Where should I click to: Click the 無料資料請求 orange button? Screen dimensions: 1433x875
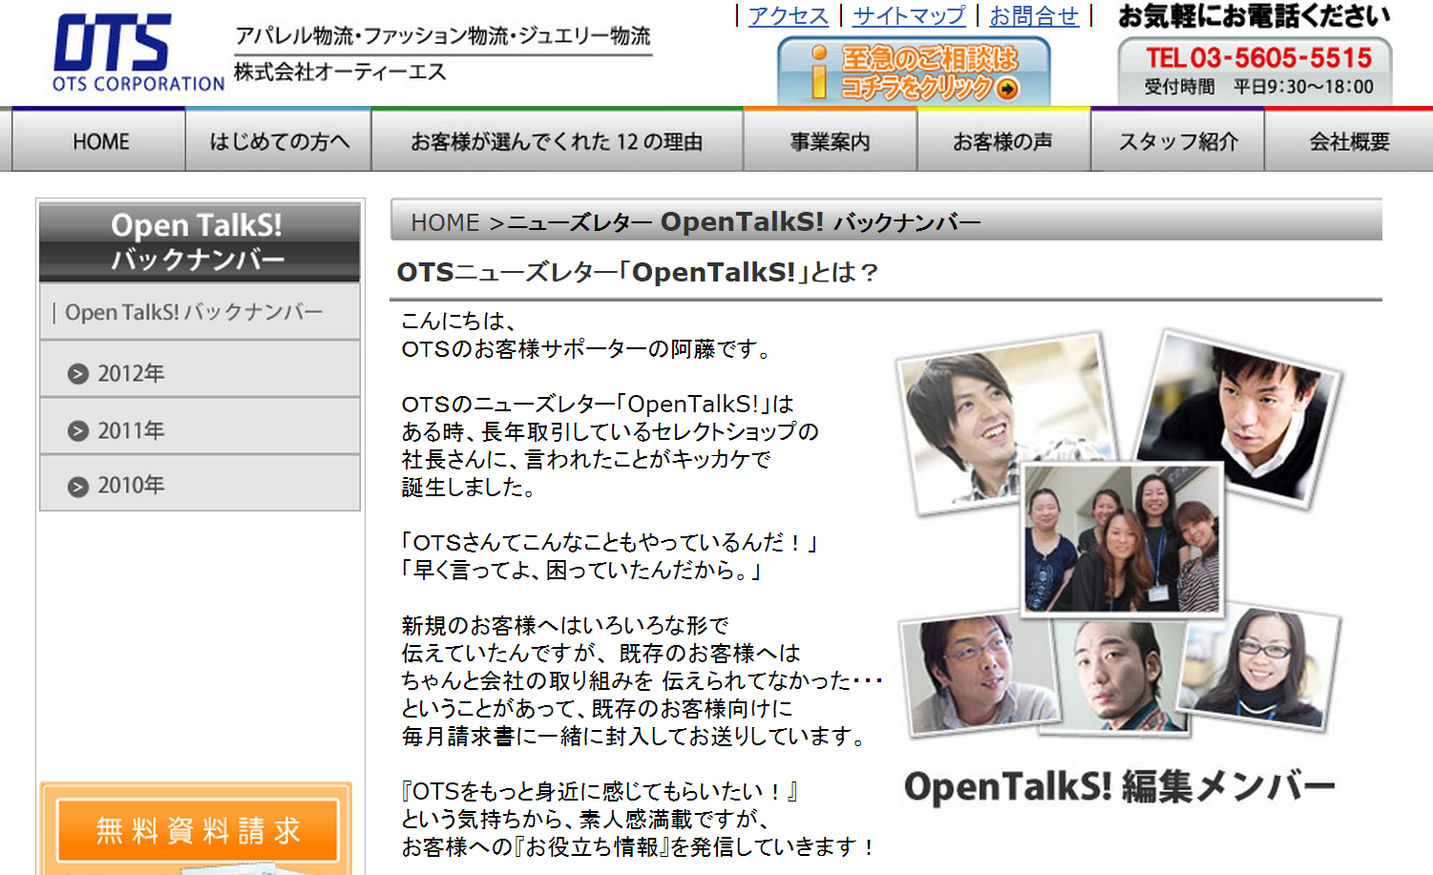tap(198, 830)
